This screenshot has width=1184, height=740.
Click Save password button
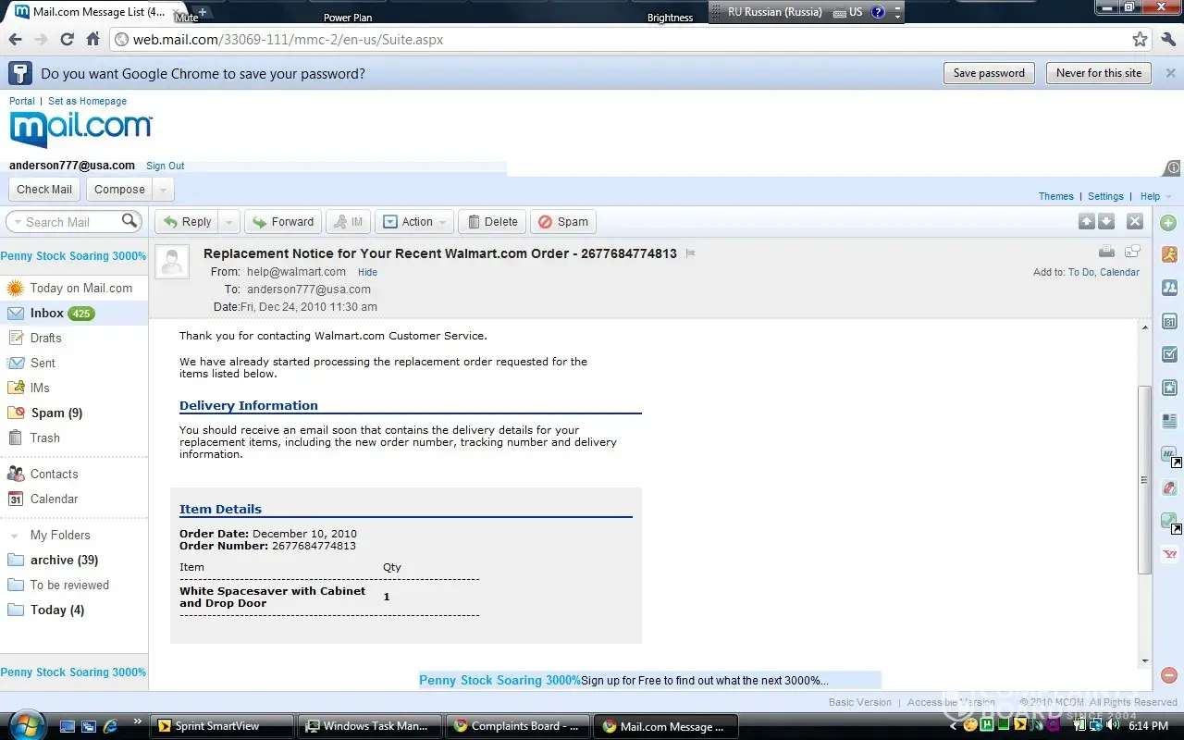(x=989, y=73)
